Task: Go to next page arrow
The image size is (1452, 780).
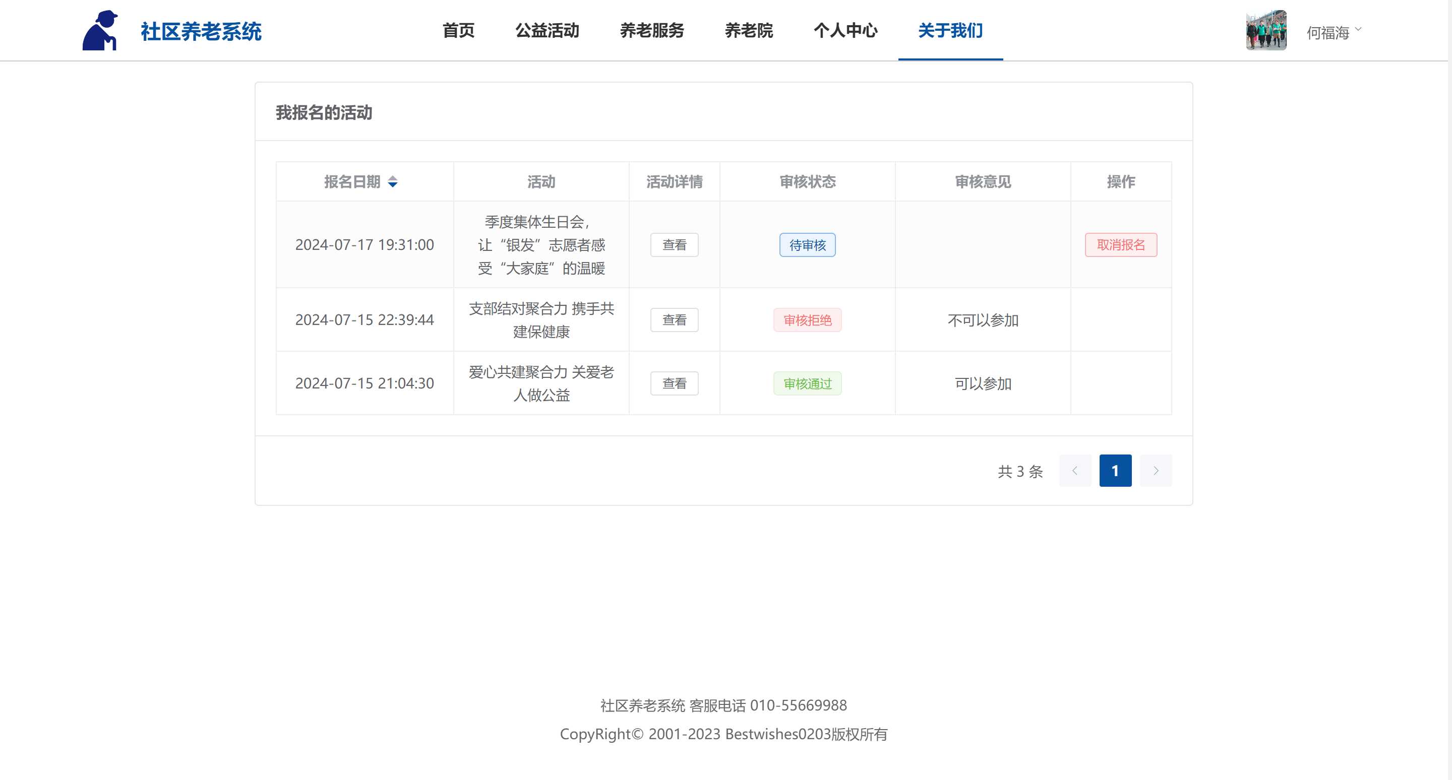Action: coord(1156,471)
